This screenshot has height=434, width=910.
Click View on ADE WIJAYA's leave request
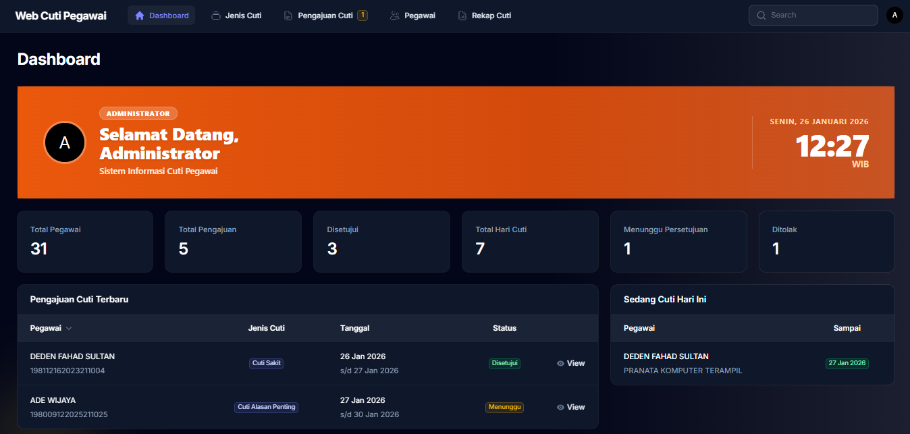click(x=571, y=407)
